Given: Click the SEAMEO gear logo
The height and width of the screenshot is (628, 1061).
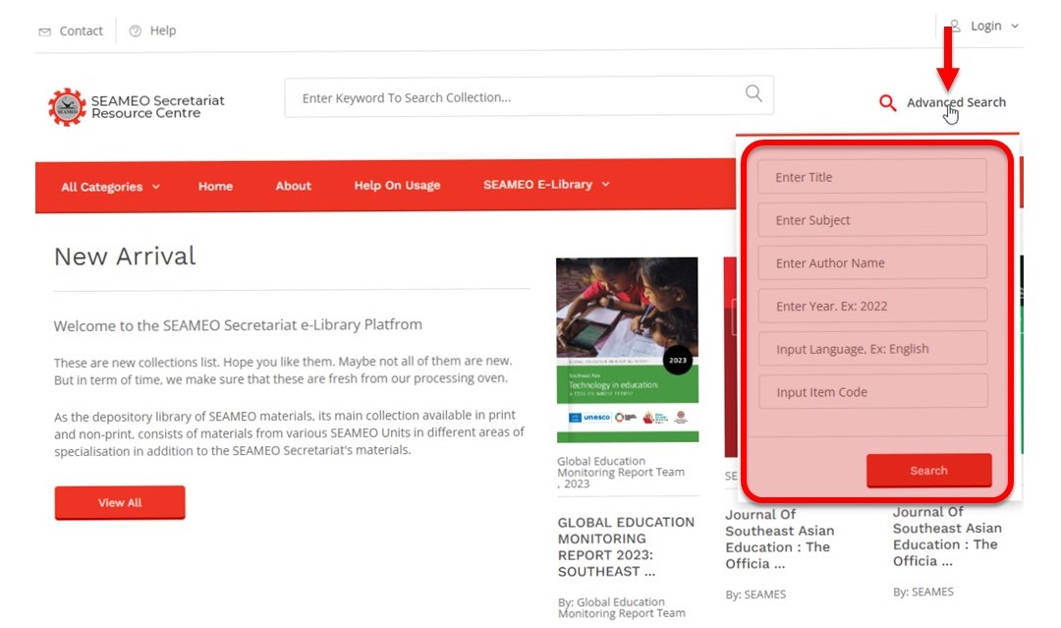Looking at the screenshot, I should 67,106.
